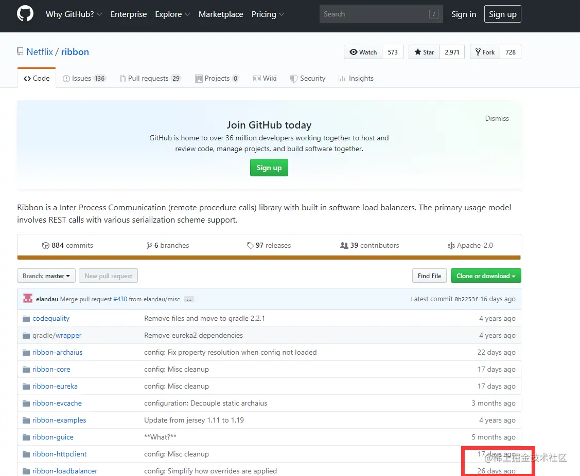Open the Enterprise nav item
580x476 pixels.
(129, 14)
